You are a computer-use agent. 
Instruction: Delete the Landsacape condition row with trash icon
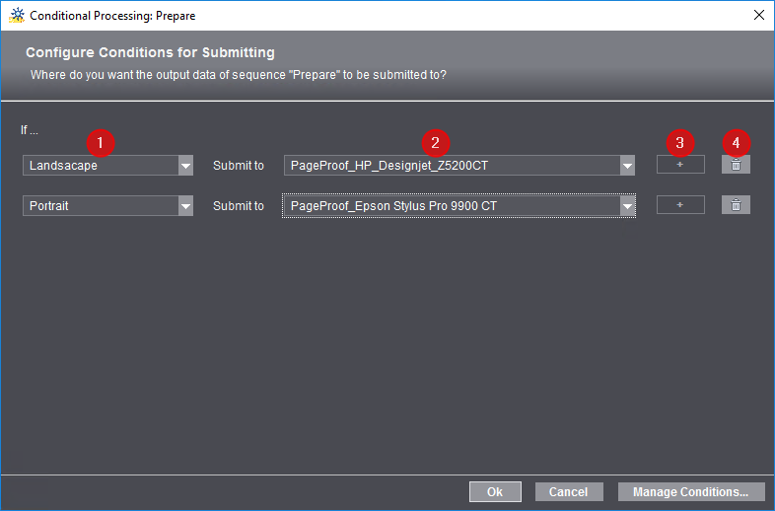pos(736,165)
